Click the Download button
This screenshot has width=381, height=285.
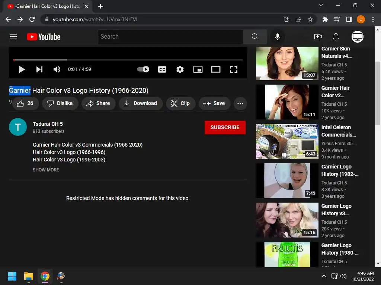[x=141, y=103]
